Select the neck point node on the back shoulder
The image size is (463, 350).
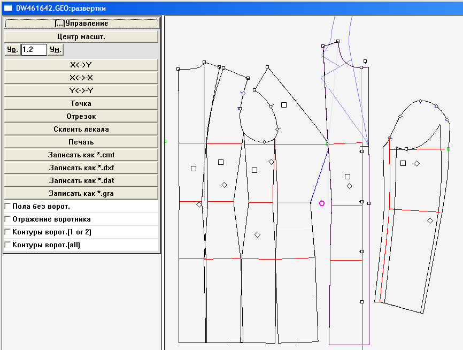coord(204,62)
